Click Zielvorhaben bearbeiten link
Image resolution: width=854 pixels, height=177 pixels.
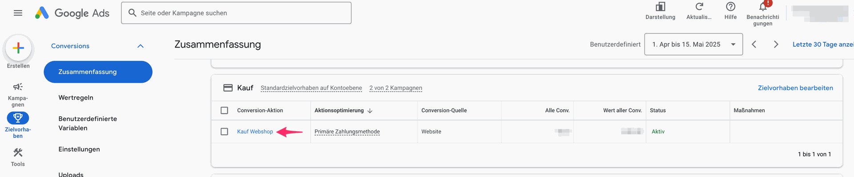click(x=795, y=88)
